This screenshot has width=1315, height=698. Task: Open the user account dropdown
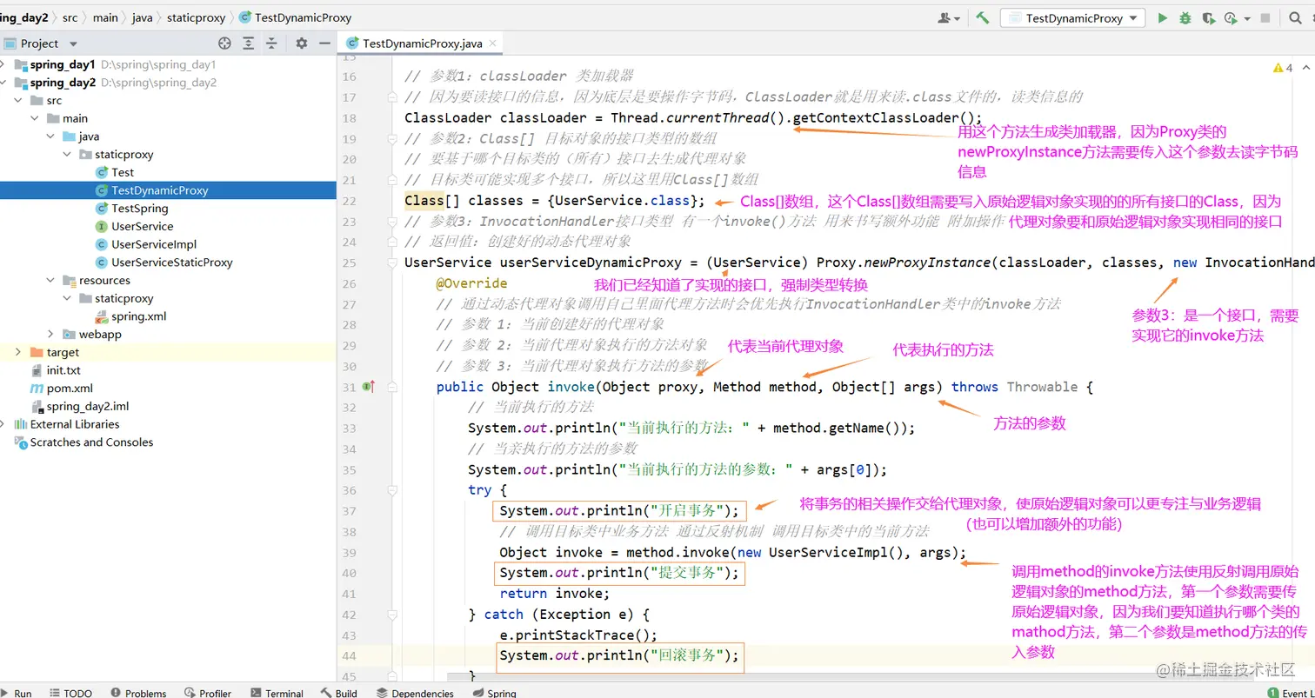[949, 17]
